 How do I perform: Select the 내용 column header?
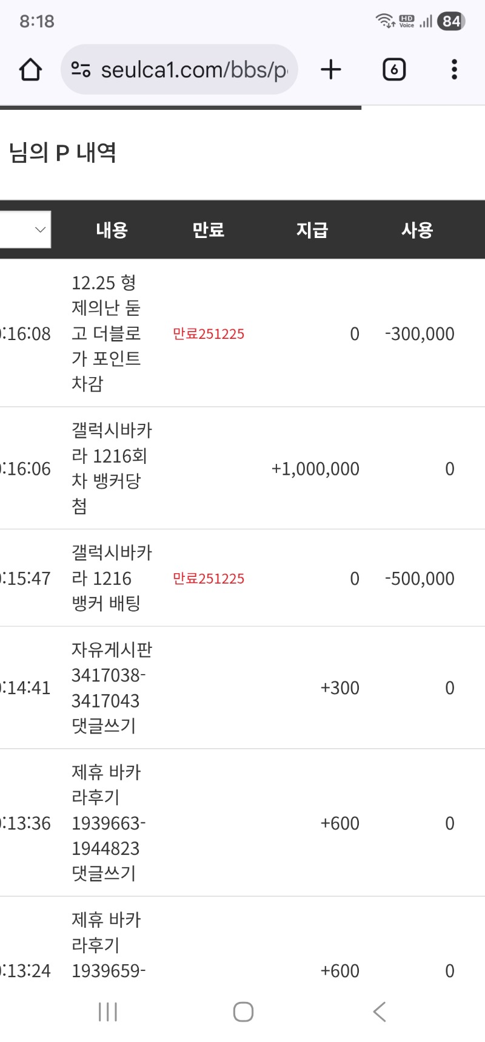click(112, 230)
